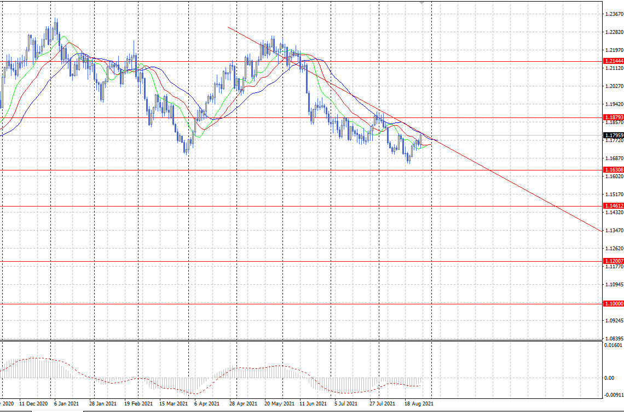Click the indicator scale value 0.01601
This screenshot has height=412, width=624.
click(x=613, y=345)
